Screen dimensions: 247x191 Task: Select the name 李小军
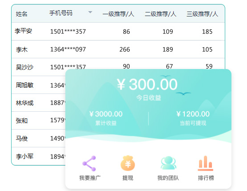[24, 156]
